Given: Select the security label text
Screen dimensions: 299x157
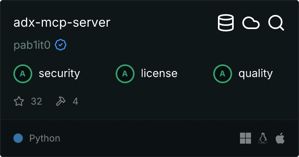Looking at the screenshot, I should pyautogui.click(x=59, y=73).
